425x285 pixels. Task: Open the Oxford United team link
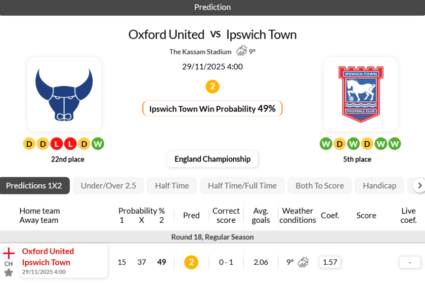coord(48,251)
